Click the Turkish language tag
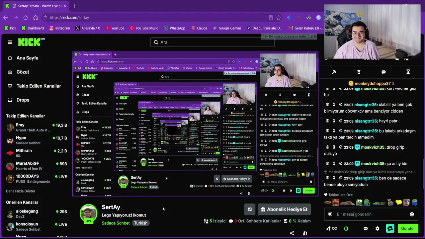This screenshot has width=425, height=239. pyautogui.click(x=141, y=223)
